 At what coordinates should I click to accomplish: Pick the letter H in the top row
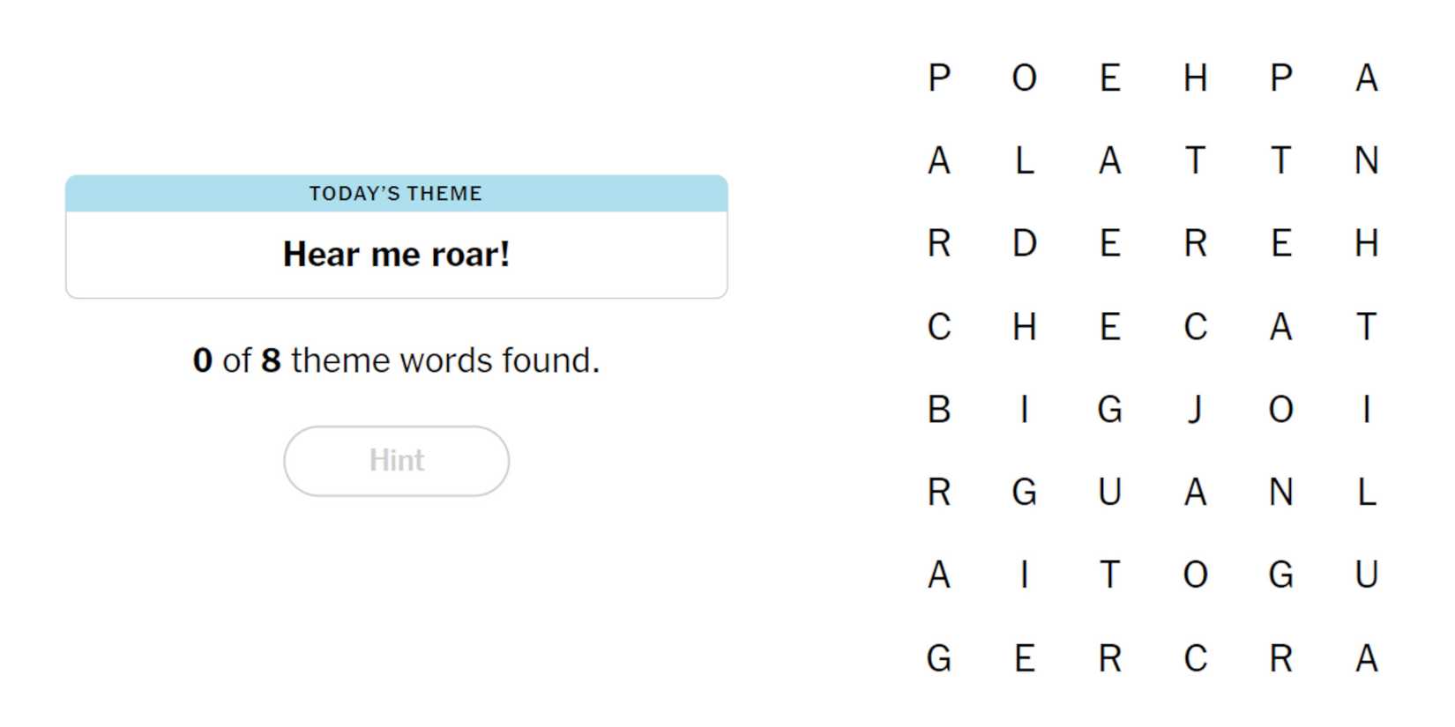coord(1195,78)
